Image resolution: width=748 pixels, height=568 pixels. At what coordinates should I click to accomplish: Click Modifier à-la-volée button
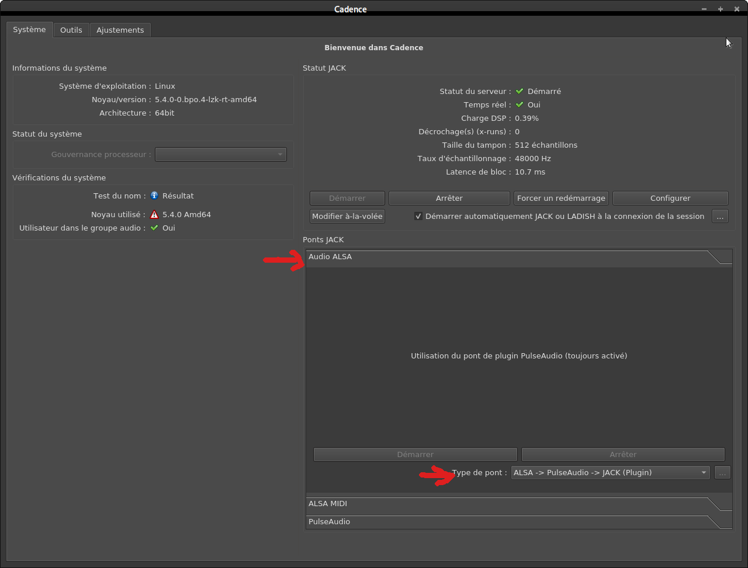[x=347, y=217]
